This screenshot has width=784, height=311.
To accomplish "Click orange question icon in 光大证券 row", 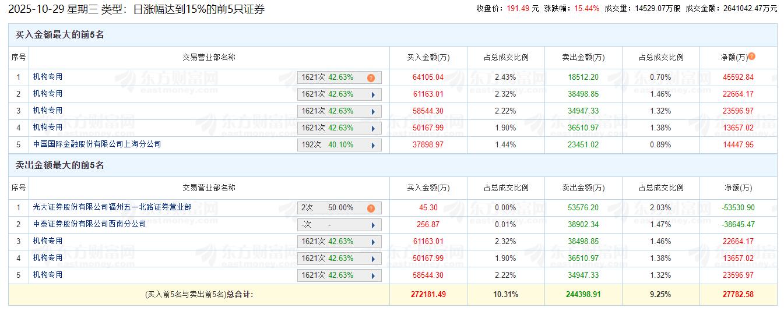I will pyautogui.click(x=371, y=208).
